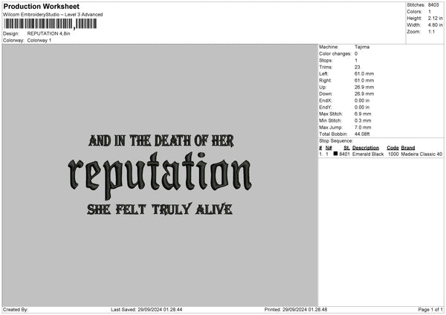
Task: Click thread code 1000 cell
Action: 393,154
